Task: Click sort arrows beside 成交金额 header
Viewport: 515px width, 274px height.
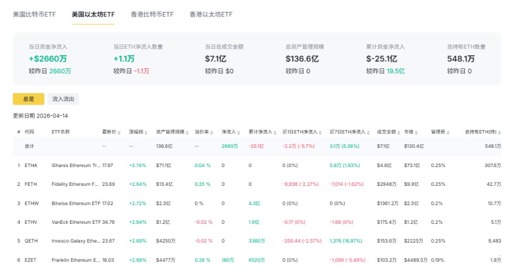Action: (x=398, y=132)
